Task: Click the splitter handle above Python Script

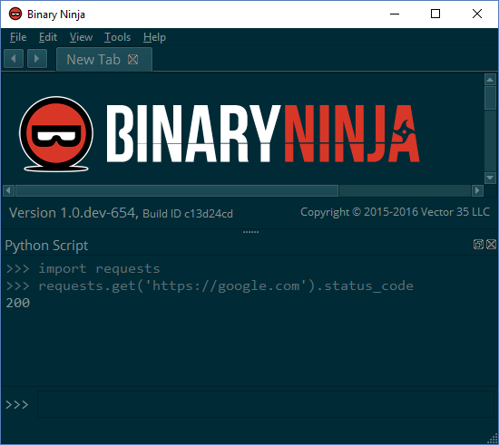Action: pos(250,232)
